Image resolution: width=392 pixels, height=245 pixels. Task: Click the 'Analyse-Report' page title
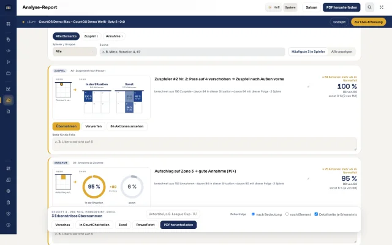pos(40,7)
